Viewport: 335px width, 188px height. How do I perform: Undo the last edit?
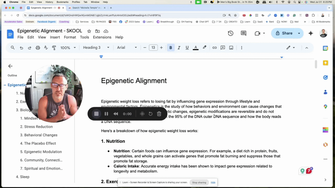point(21,48)
